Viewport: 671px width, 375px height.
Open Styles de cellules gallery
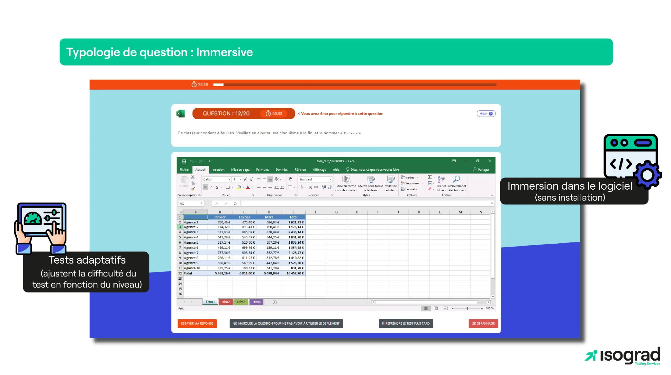(x=391, y=183)
